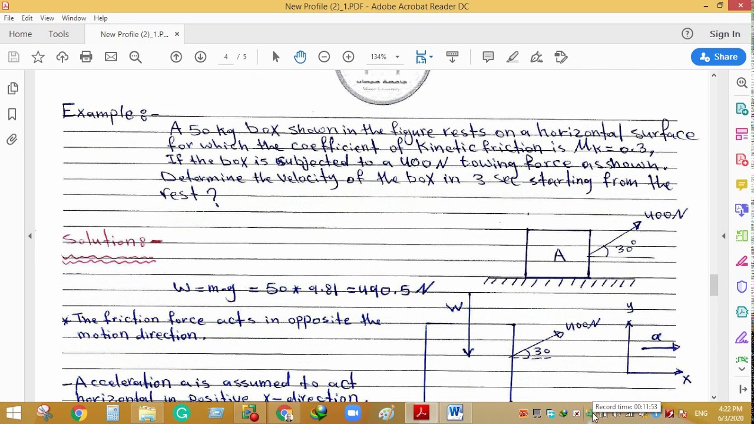Screen dimensions: 754x424
Task: Open the Help menu
Action: click(101, 18)
